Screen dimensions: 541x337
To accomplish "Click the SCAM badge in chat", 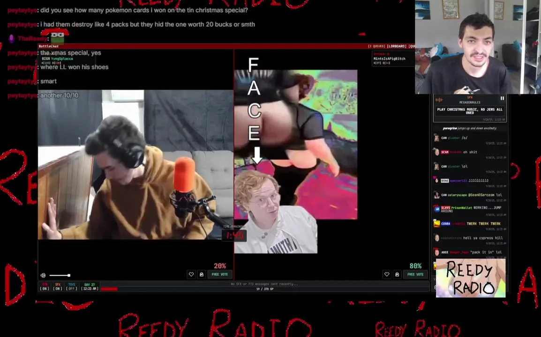I will (445, 152).
